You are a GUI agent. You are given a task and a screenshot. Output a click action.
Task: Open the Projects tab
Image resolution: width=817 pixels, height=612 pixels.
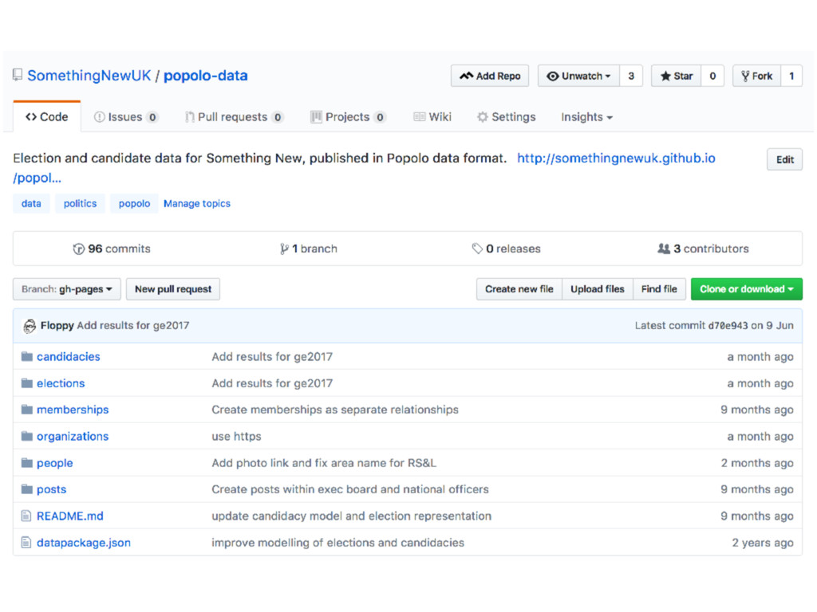click(348, 117)
